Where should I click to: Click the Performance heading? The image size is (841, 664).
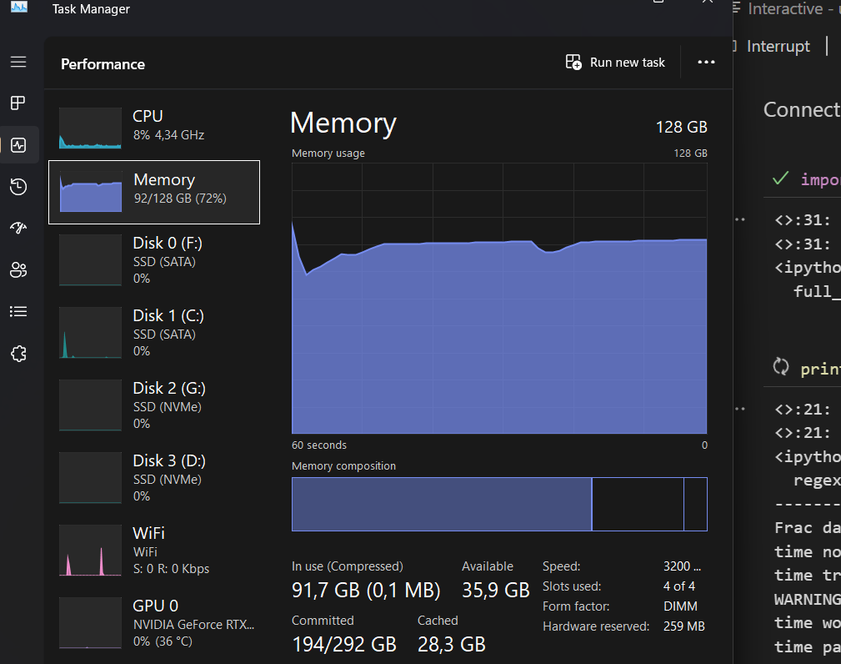103,64
